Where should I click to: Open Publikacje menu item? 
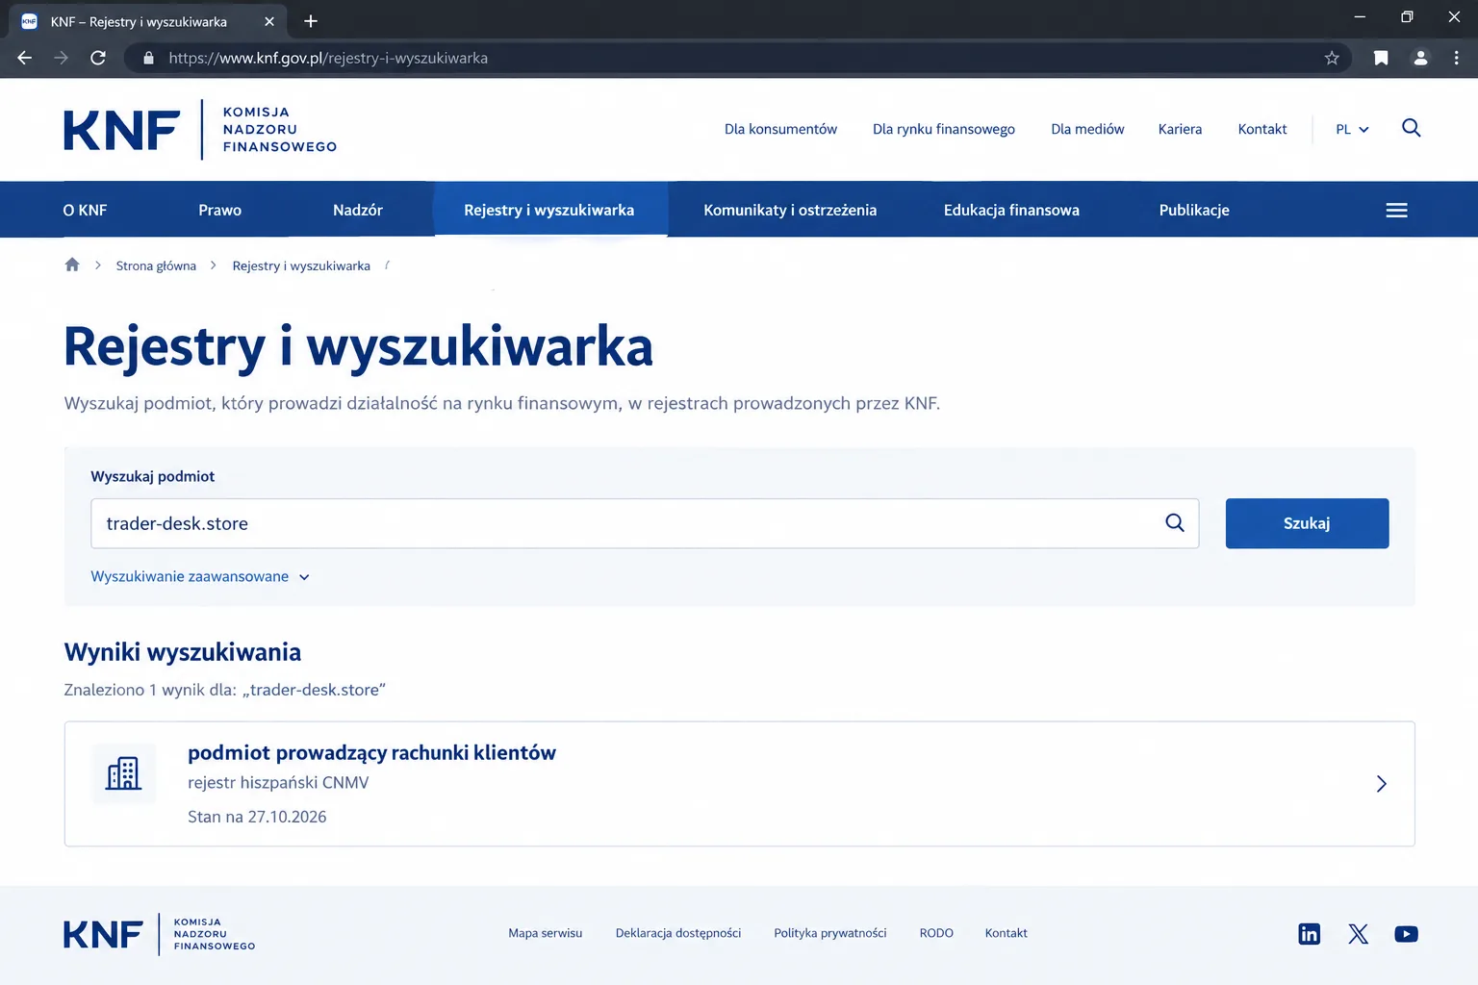[1194, 210]
